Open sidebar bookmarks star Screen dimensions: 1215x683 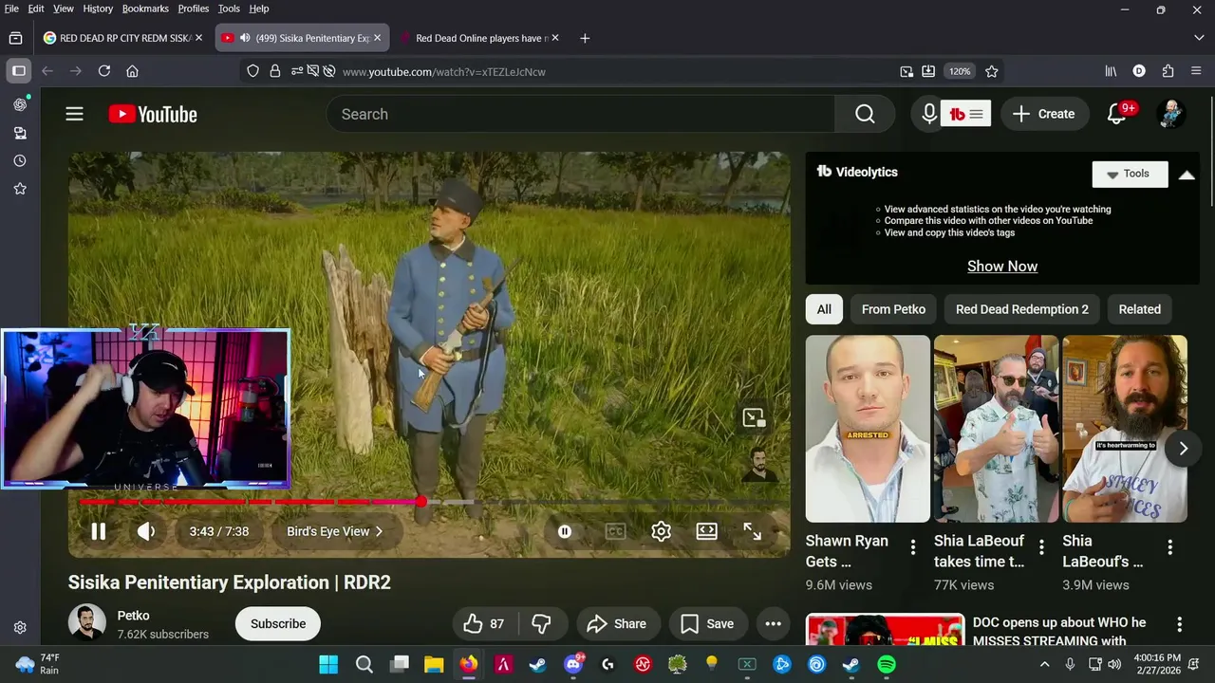20,189
